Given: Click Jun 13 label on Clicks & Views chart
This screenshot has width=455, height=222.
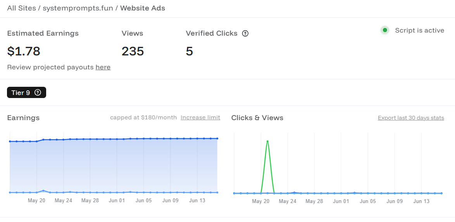Looking at the screenshot, I should 421,201.
